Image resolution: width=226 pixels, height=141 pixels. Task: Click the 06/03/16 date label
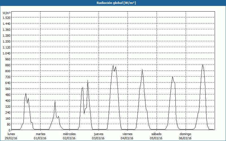pyautogui.click(x=185, y=138)
